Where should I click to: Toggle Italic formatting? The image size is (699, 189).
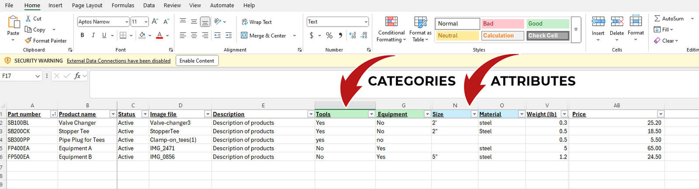click(x=93, y=35)
